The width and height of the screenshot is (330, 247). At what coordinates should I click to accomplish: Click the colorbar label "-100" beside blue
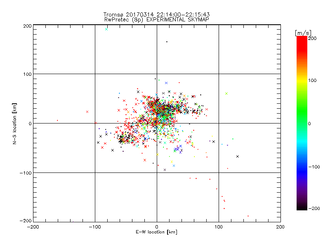314,167
